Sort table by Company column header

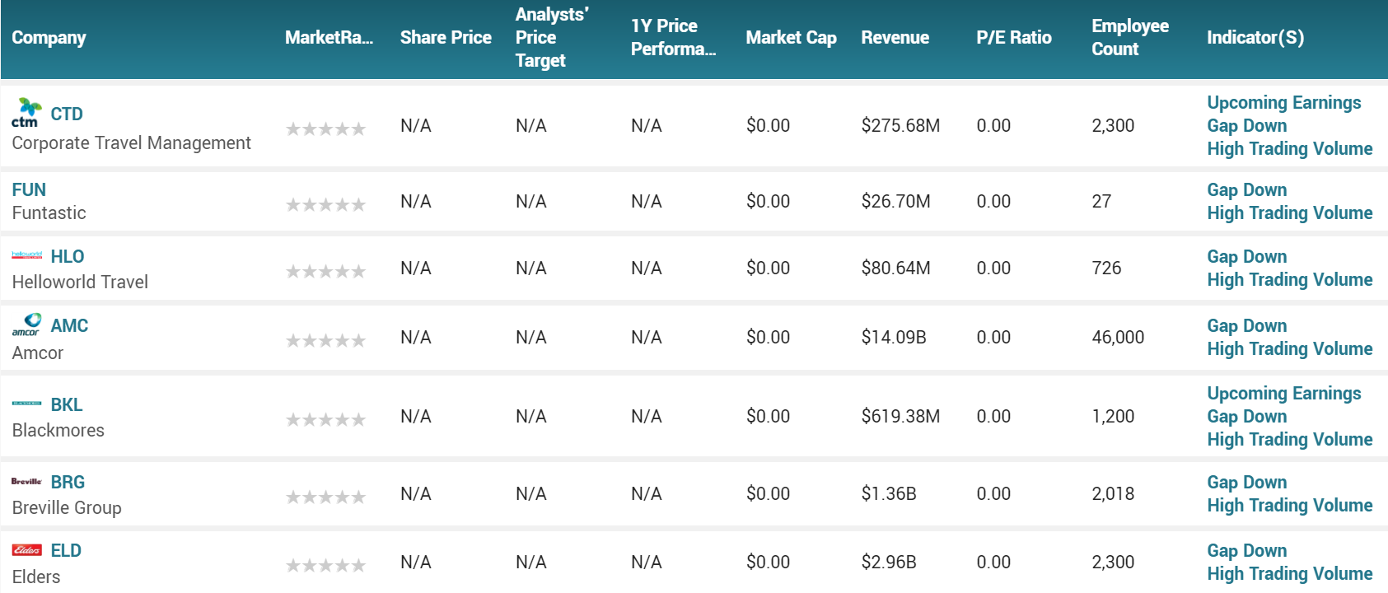tap(49, 38)
